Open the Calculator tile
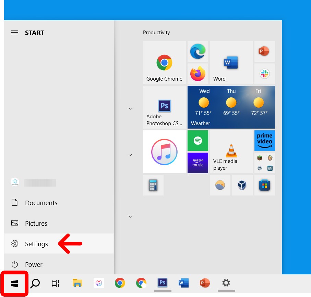This screenshot has width=311, height=297. [x=153, y=185]
